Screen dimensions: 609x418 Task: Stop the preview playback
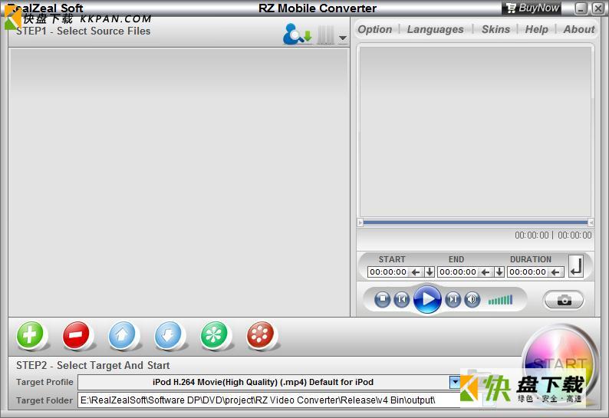(382, 300)
